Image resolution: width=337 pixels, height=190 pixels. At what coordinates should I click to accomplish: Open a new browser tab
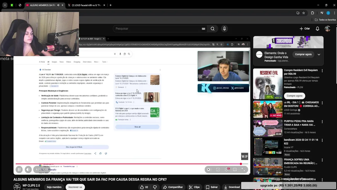(x=111, y=5)
